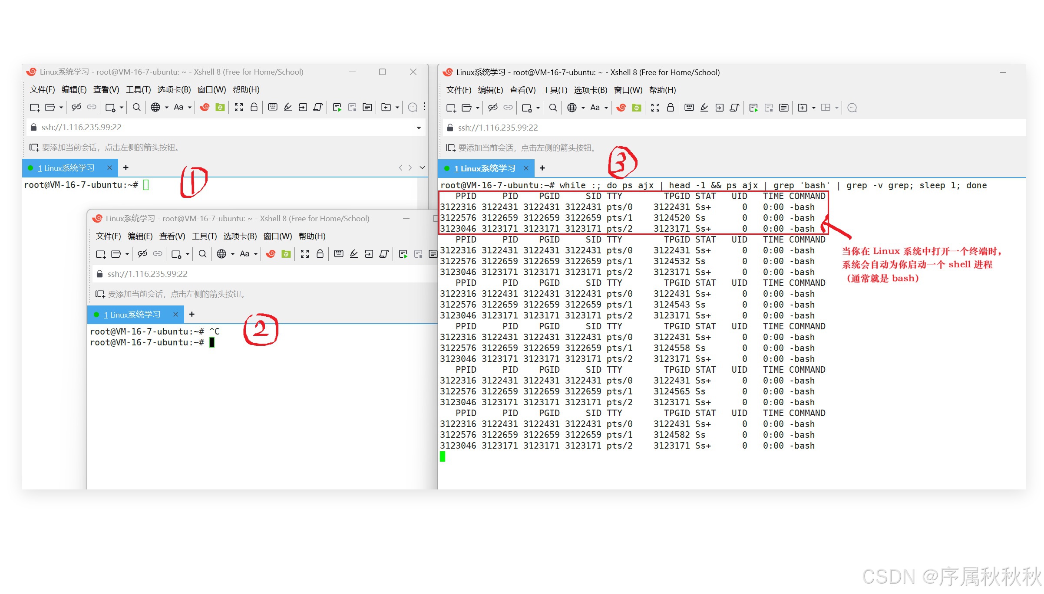Click the disconnect broken-link icon in window annotated 2
This screenshot has width=1044, height=594.
142,254
